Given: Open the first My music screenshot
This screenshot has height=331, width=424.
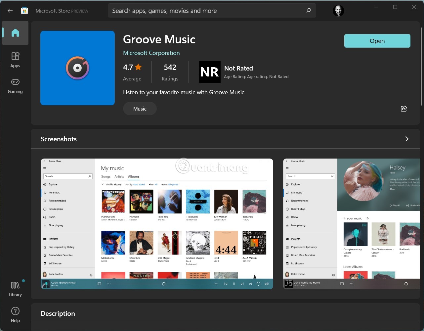Looking at the screenshot, I should point(157,224).
